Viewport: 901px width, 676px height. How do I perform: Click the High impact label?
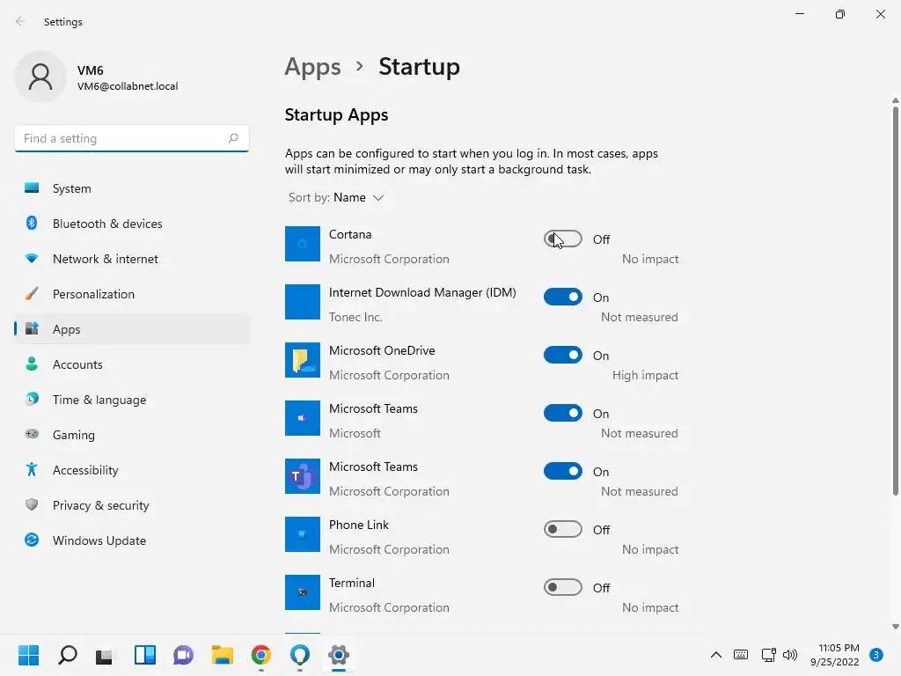point(645,375)
